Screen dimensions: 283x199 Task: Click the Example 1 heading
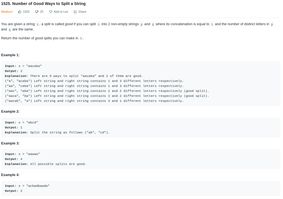(x=10, y=55)
